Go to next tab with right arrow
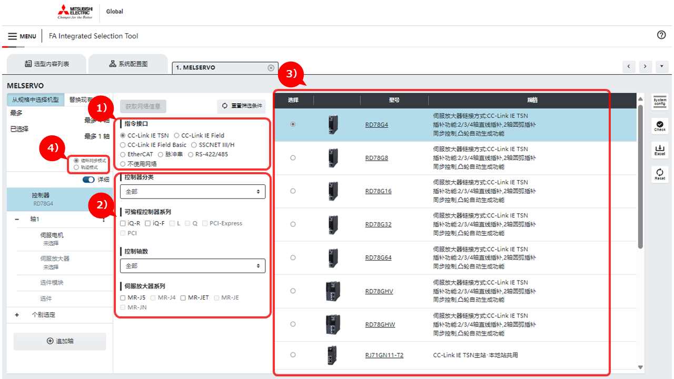This screenshot has width=674, height=379. tap(646, 66)
